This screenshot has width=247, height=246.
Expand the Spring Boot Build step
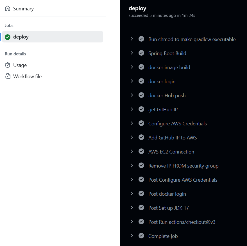click(132, 53)
